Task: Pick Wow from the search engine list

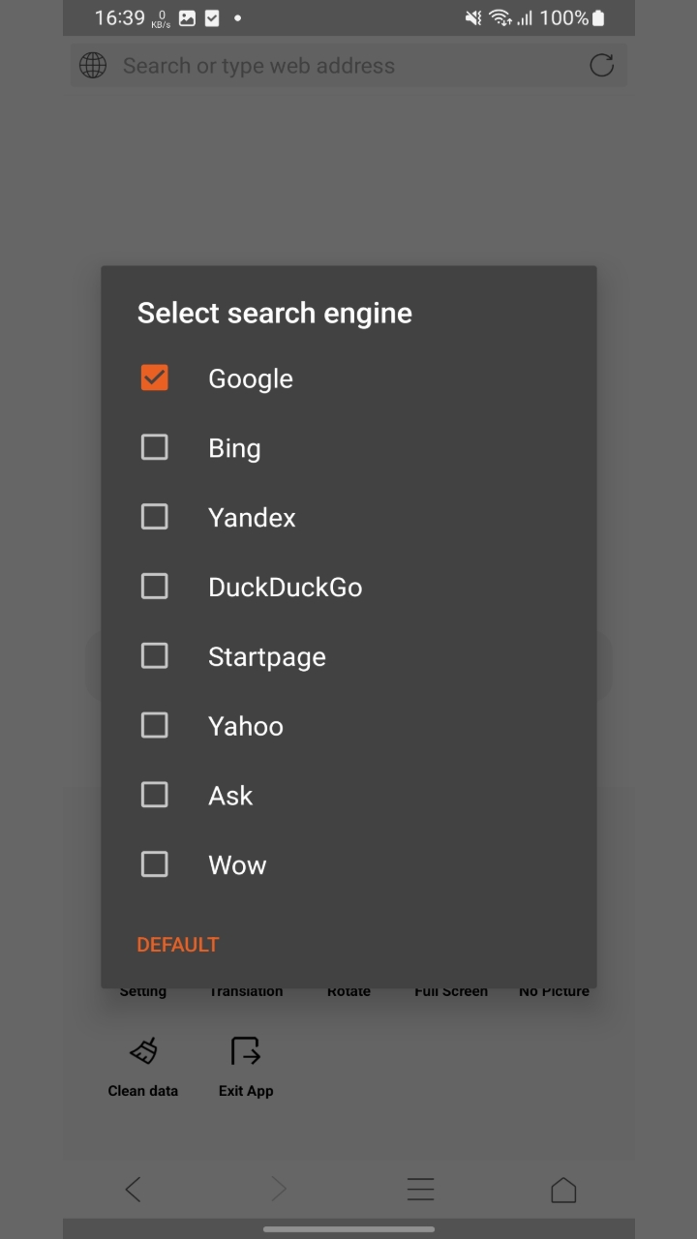Action: (155, 864)
